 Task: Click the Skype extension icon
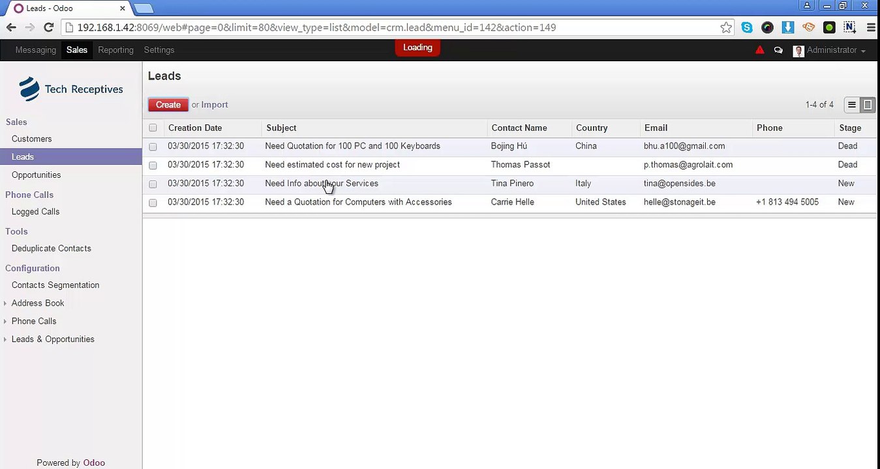[747, 27]
